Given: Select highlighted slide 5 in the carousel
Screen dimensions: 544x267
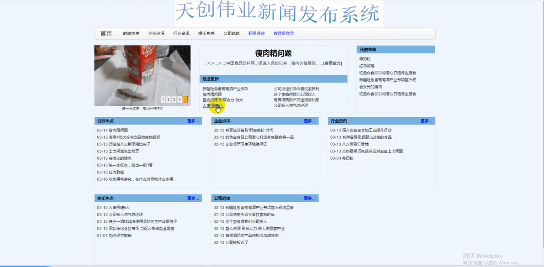Looking at the screenshot, I should point(185,99).
